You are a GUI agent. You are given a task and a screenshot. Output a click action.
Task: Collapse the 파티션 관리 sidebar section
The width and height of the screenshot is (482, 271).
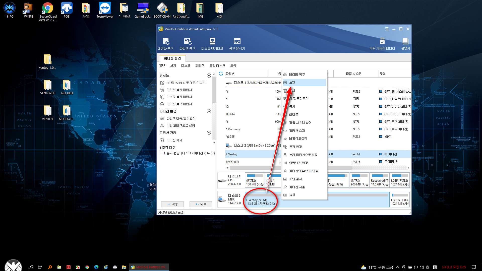coord(209,133)
